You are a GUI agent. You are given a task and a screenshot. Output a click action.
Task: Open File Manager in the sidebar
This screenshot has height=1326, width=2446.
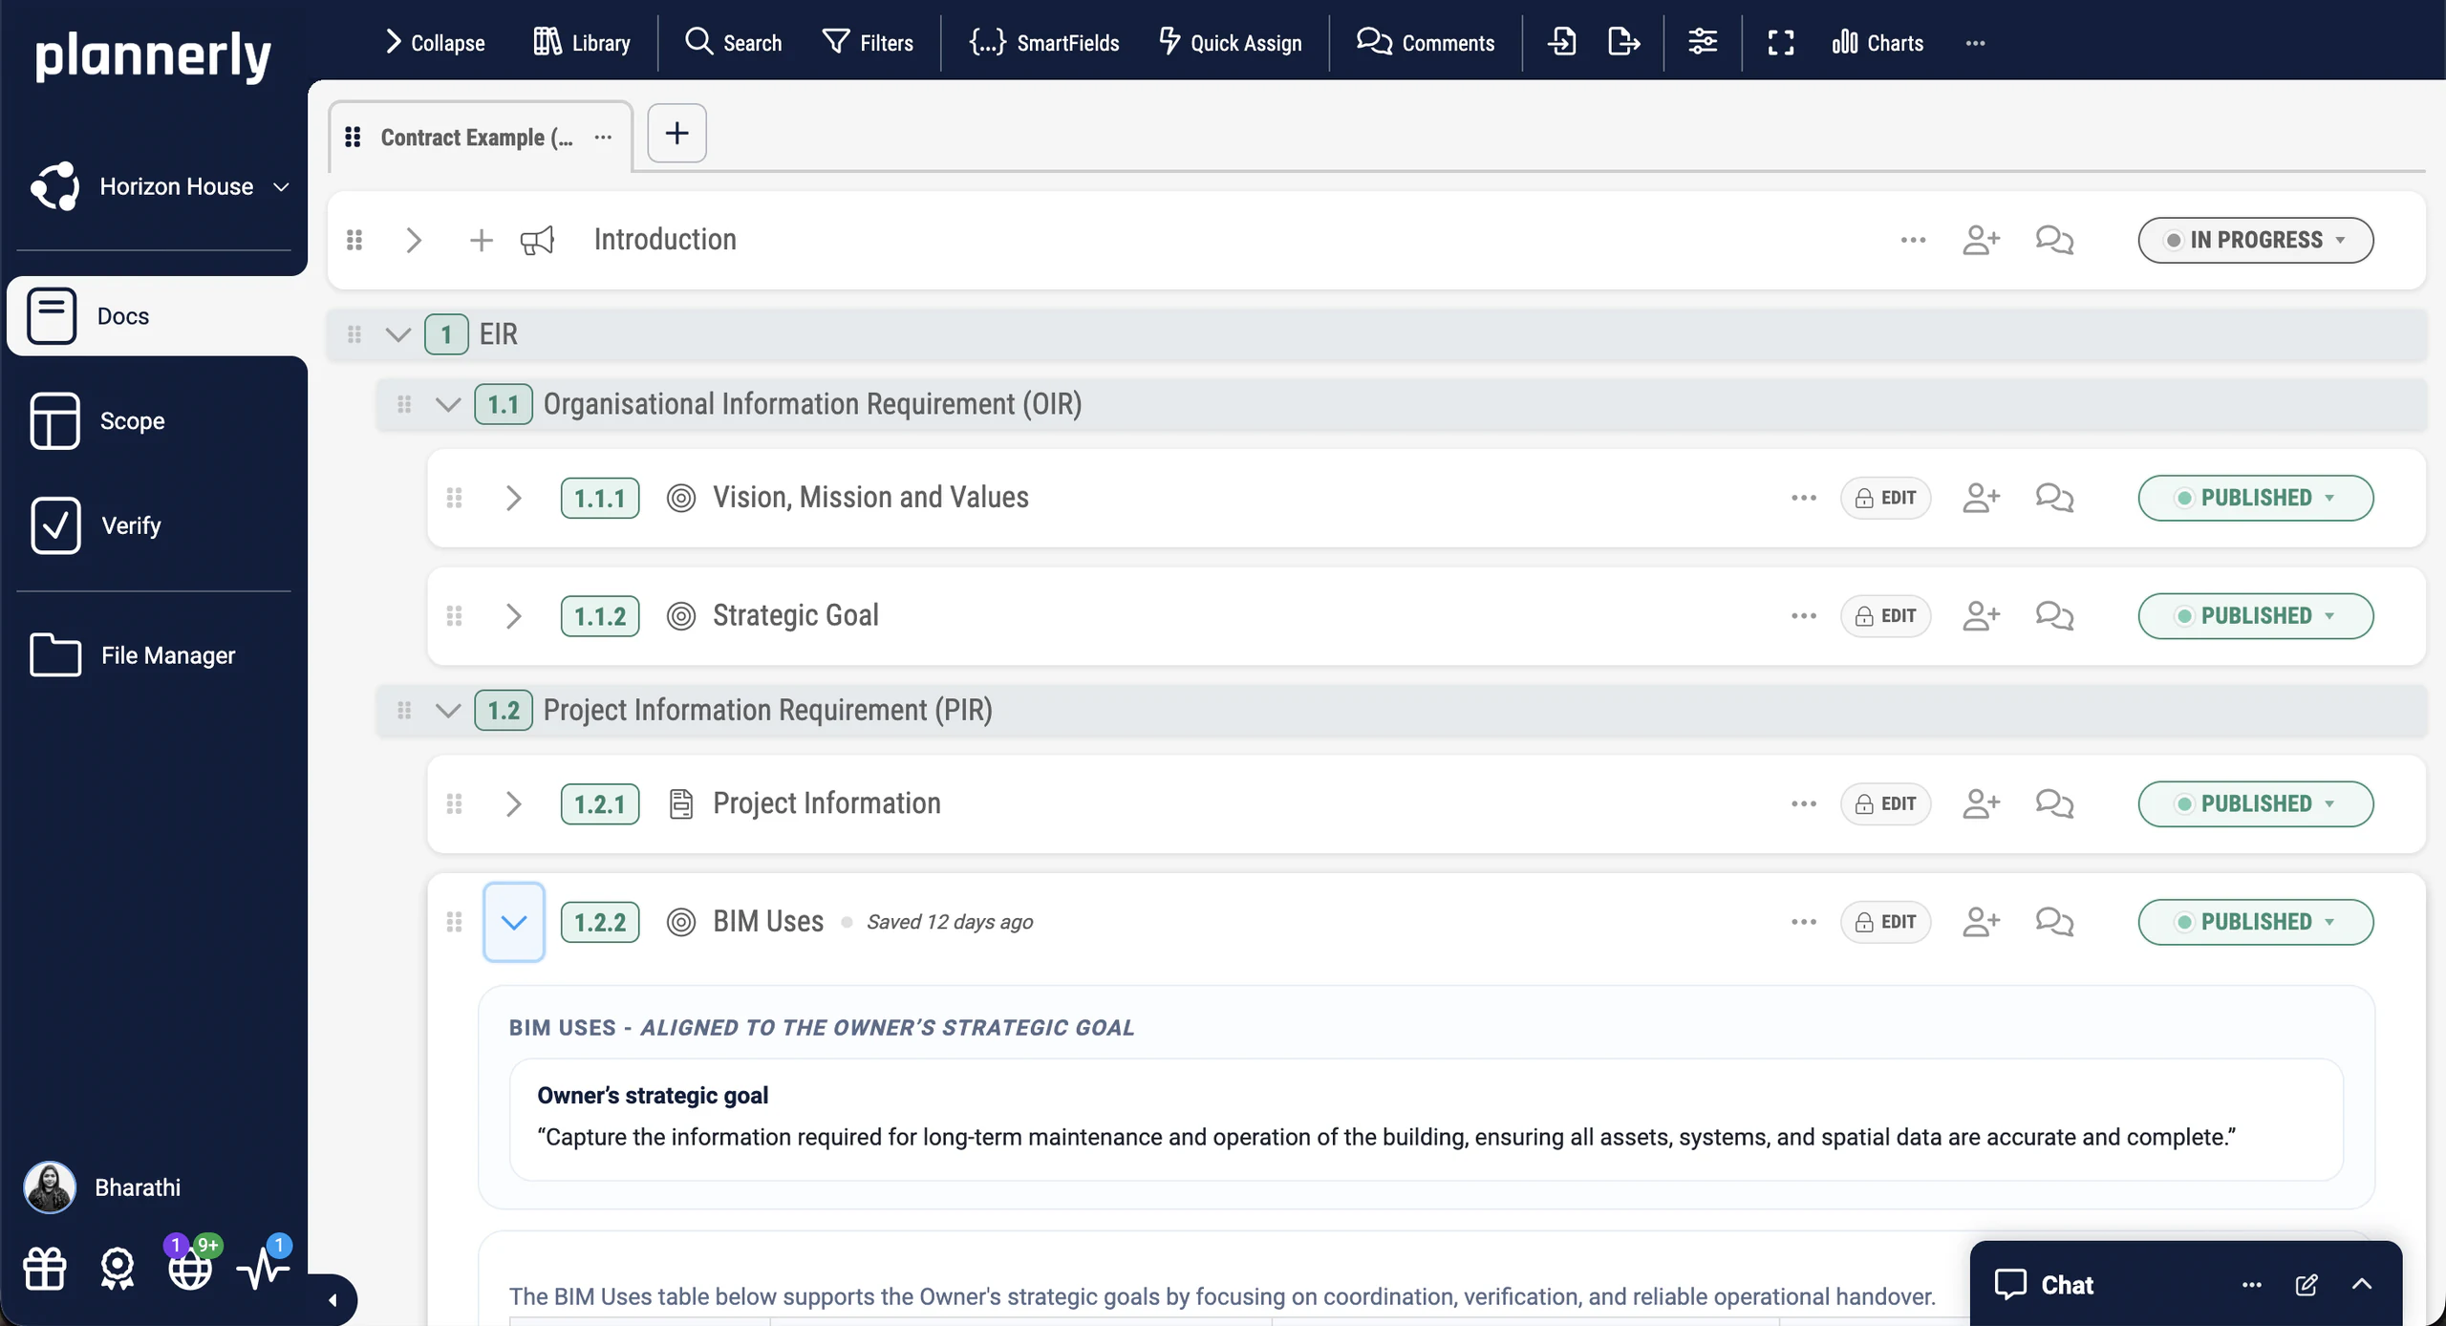[132, 655]
